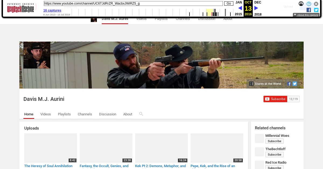This screenshot has height=169, width=323.
Task: Switch to the Home tab
Action: [29, 114]
